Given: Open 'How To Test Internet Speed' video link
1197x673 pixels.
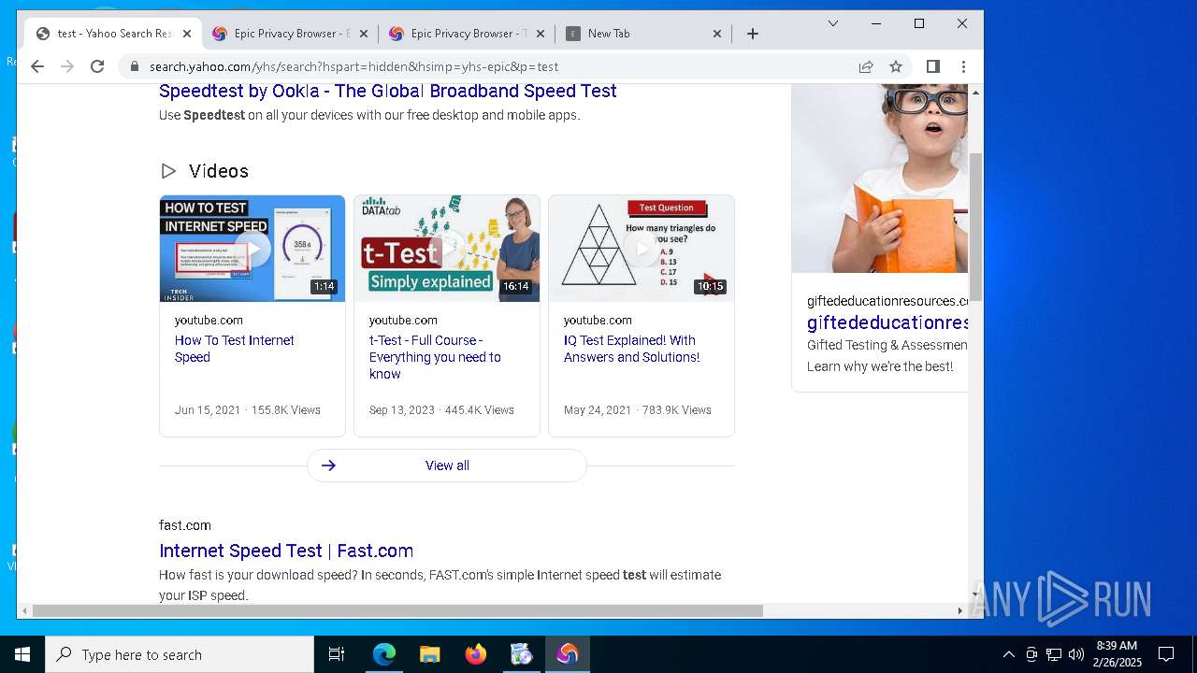Looking at the screenshot, I should coord(235,349).
